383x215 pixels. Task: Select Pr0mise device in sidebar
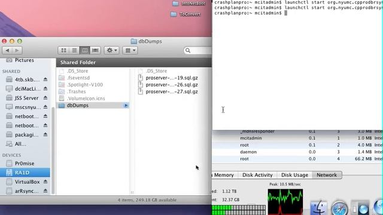pyautogui.click(x=25, y=163)
